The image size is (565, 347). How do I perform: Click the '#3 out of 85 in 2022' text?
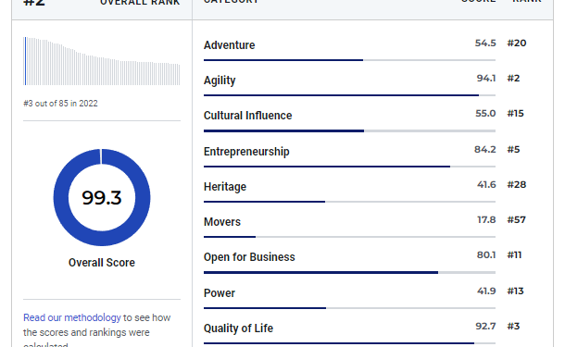click(x=60, y=104)
